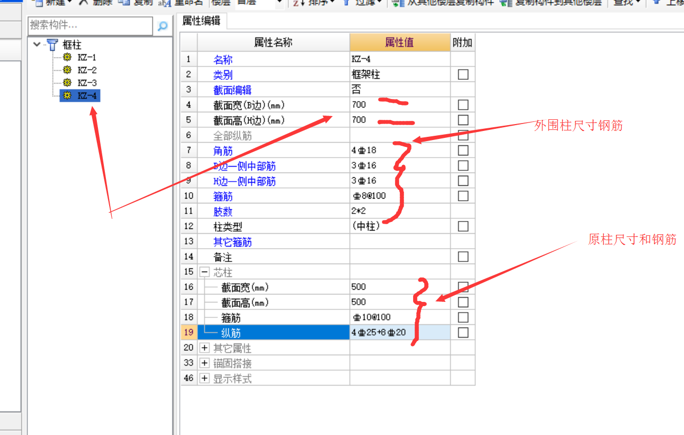Click the 纵筋 value 4Φ25+8Φ20
This screenshot has width=684, height=435.
[400, 333]
